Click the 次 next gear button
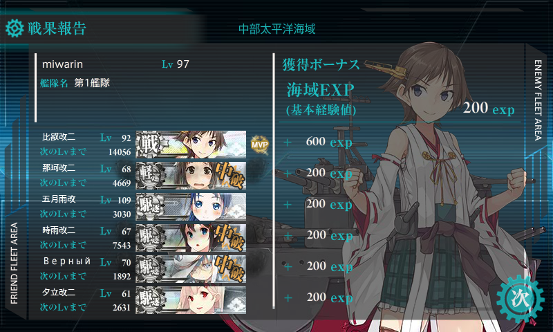 (x=521, y=299)
